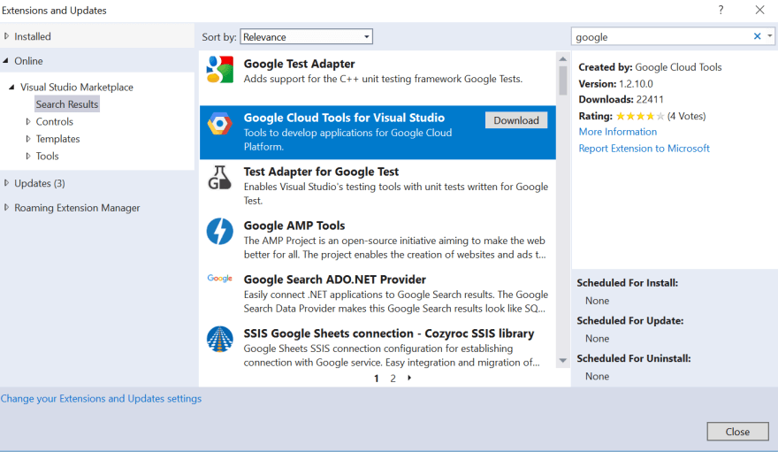Select the Controls tree item

click(x=55, y=121)
